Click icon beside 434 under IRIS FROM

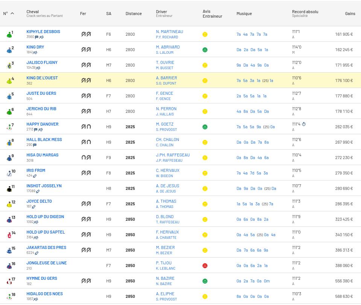(35, 176)
